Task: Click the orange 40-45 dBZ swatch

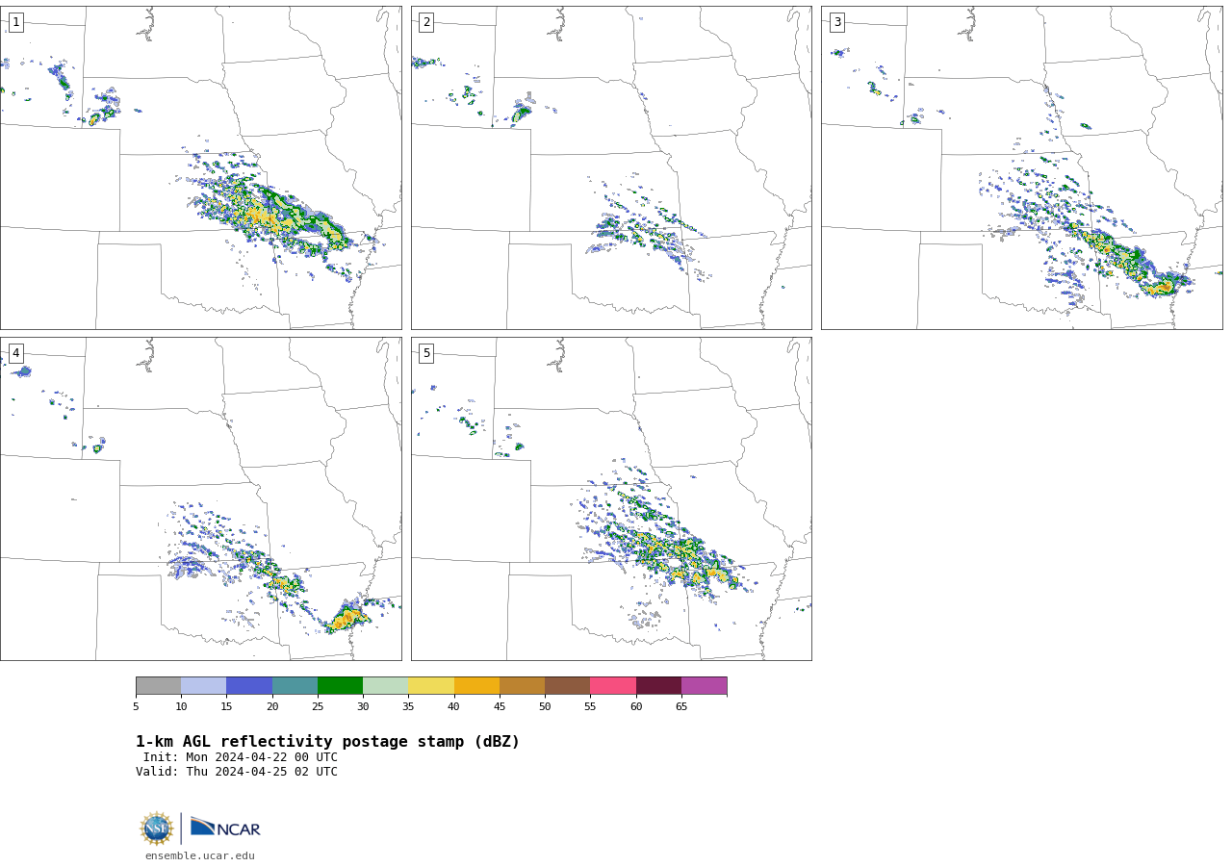Action: [x=476, y=685]
